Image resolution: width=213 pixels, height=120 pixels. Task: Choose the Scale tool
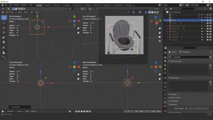[4, 37]
